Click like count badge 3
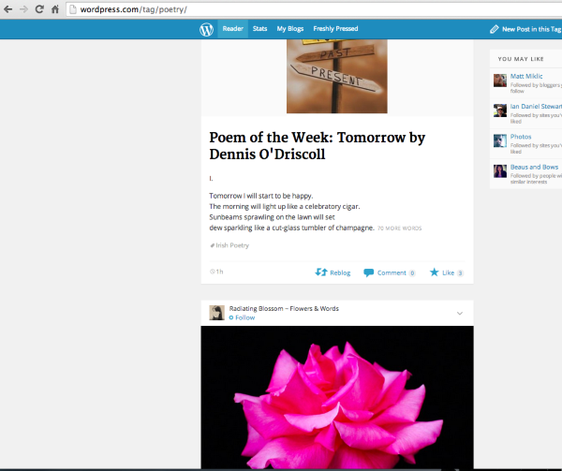 tap(460, 272)
